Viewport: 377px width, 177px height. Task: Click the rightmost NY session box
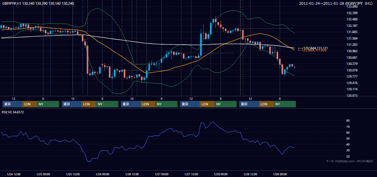[285, 104]
